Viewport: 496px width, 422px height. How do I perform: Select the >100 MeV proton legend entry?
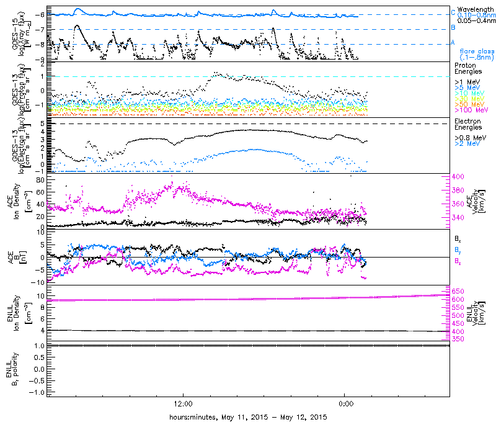point(471,110)
